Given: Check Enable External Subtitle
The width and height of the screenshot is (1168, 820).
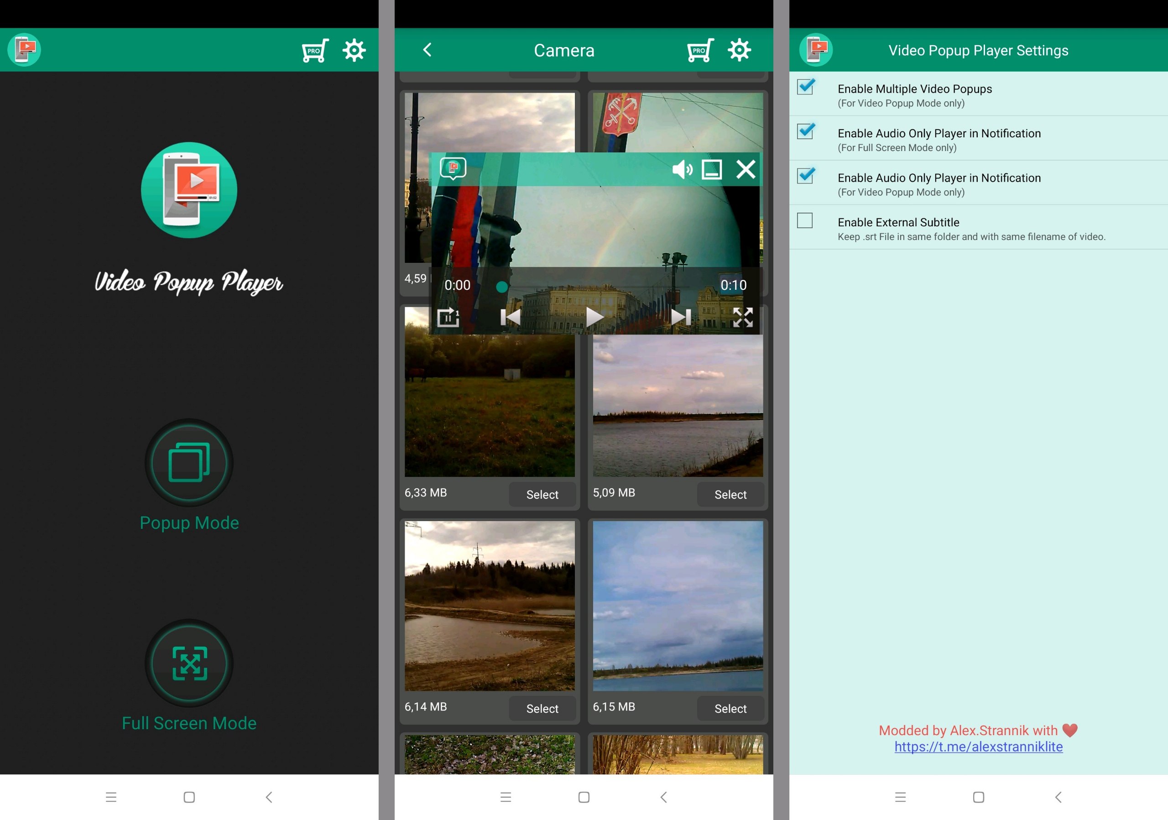Looking at the screenshot, I should (805, 221).
